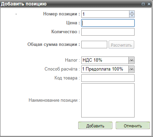Decrease position number with down spinner arrow

[132, 16]
